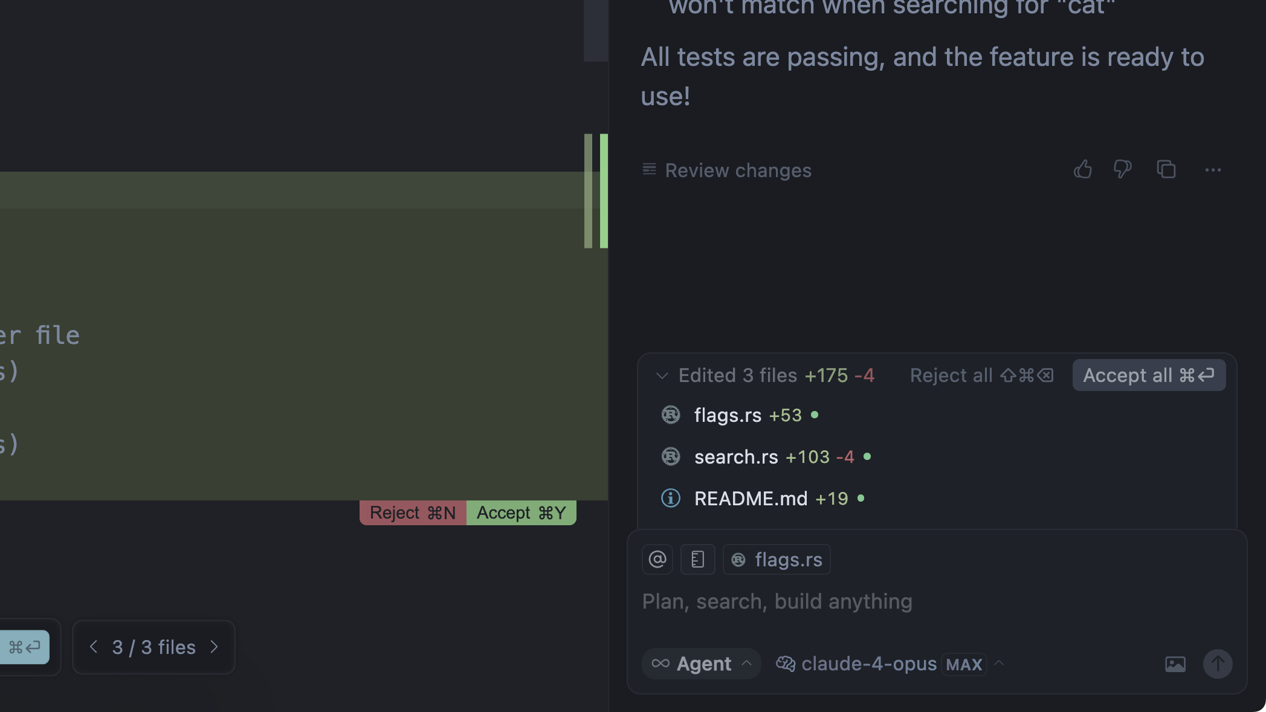Attach an image to the prompt
The image size is (1266, 712).
pos(1175,664)
